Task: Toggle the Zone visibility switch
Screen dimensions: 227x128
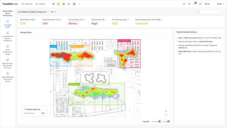Action: coord(169,122)
